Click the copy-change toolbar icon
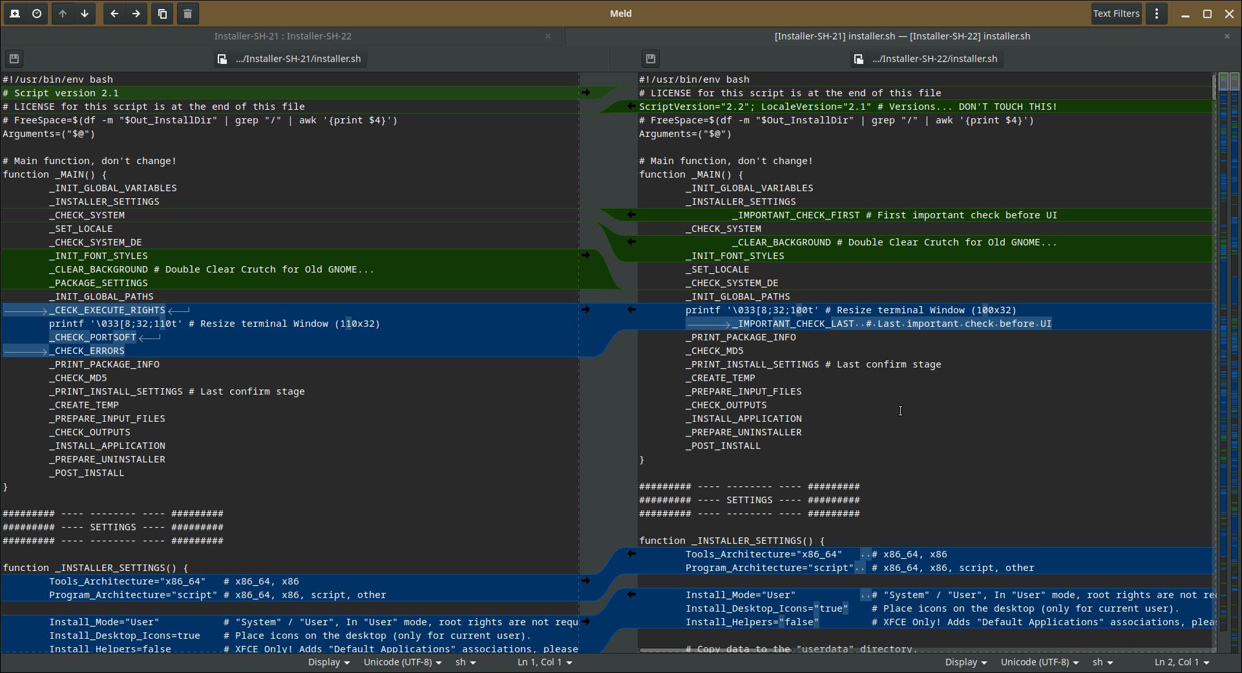 [162, 14]
